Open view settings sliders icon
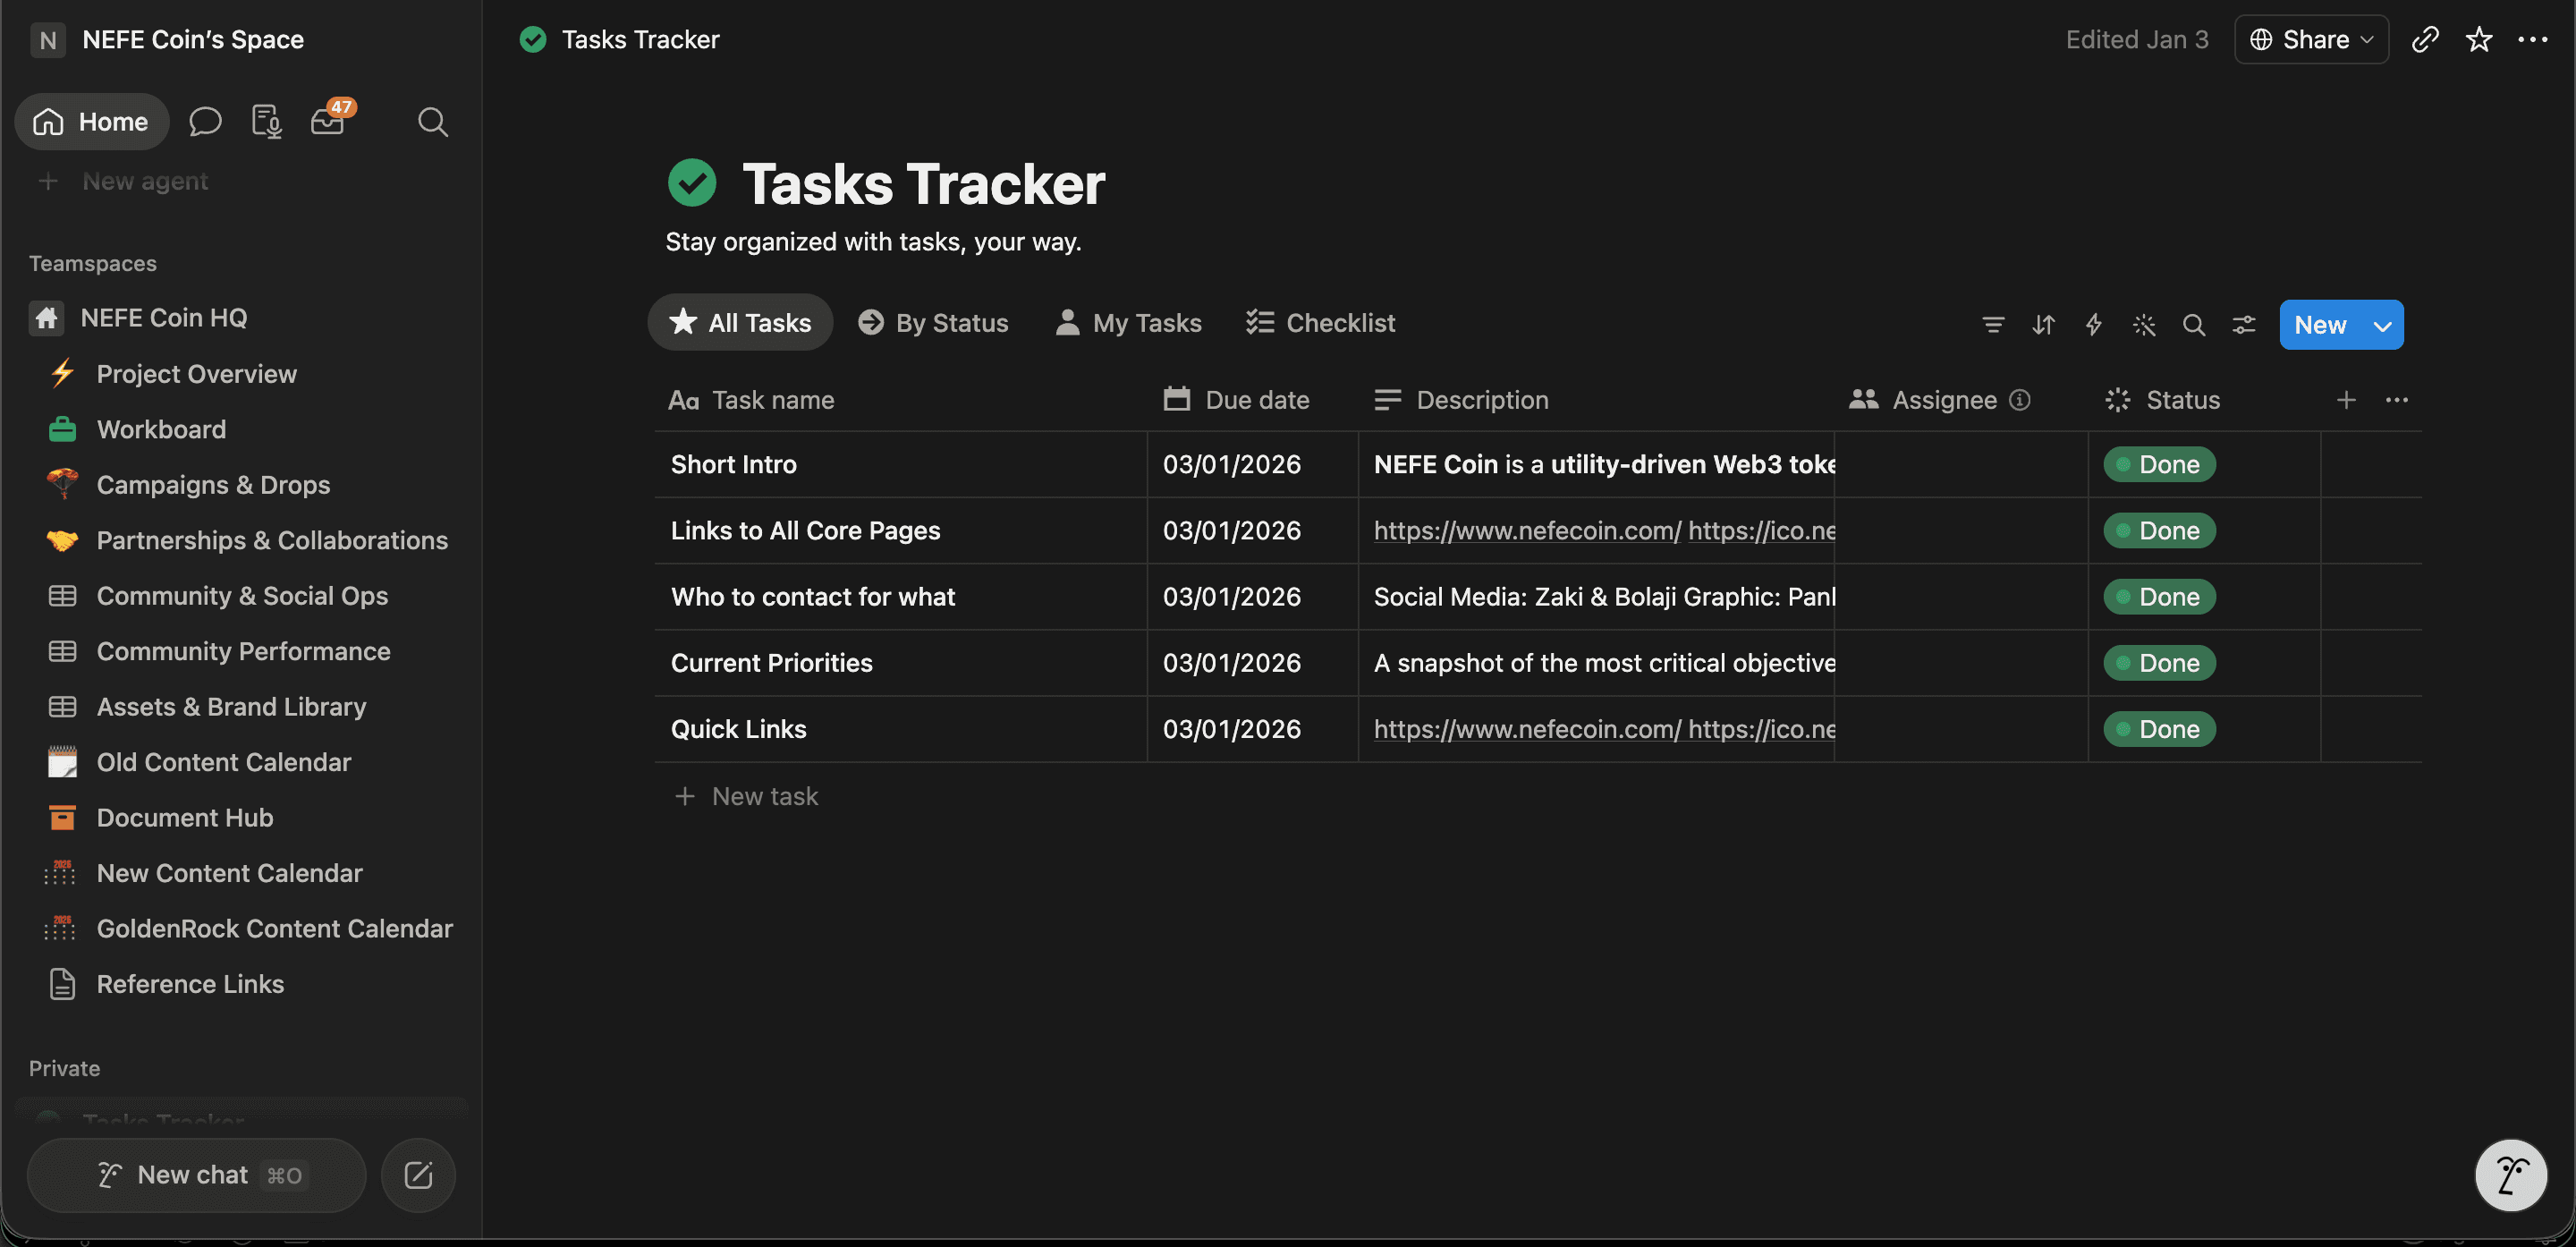This screenshot has width=2576, height=1247. coord(2244,324)
